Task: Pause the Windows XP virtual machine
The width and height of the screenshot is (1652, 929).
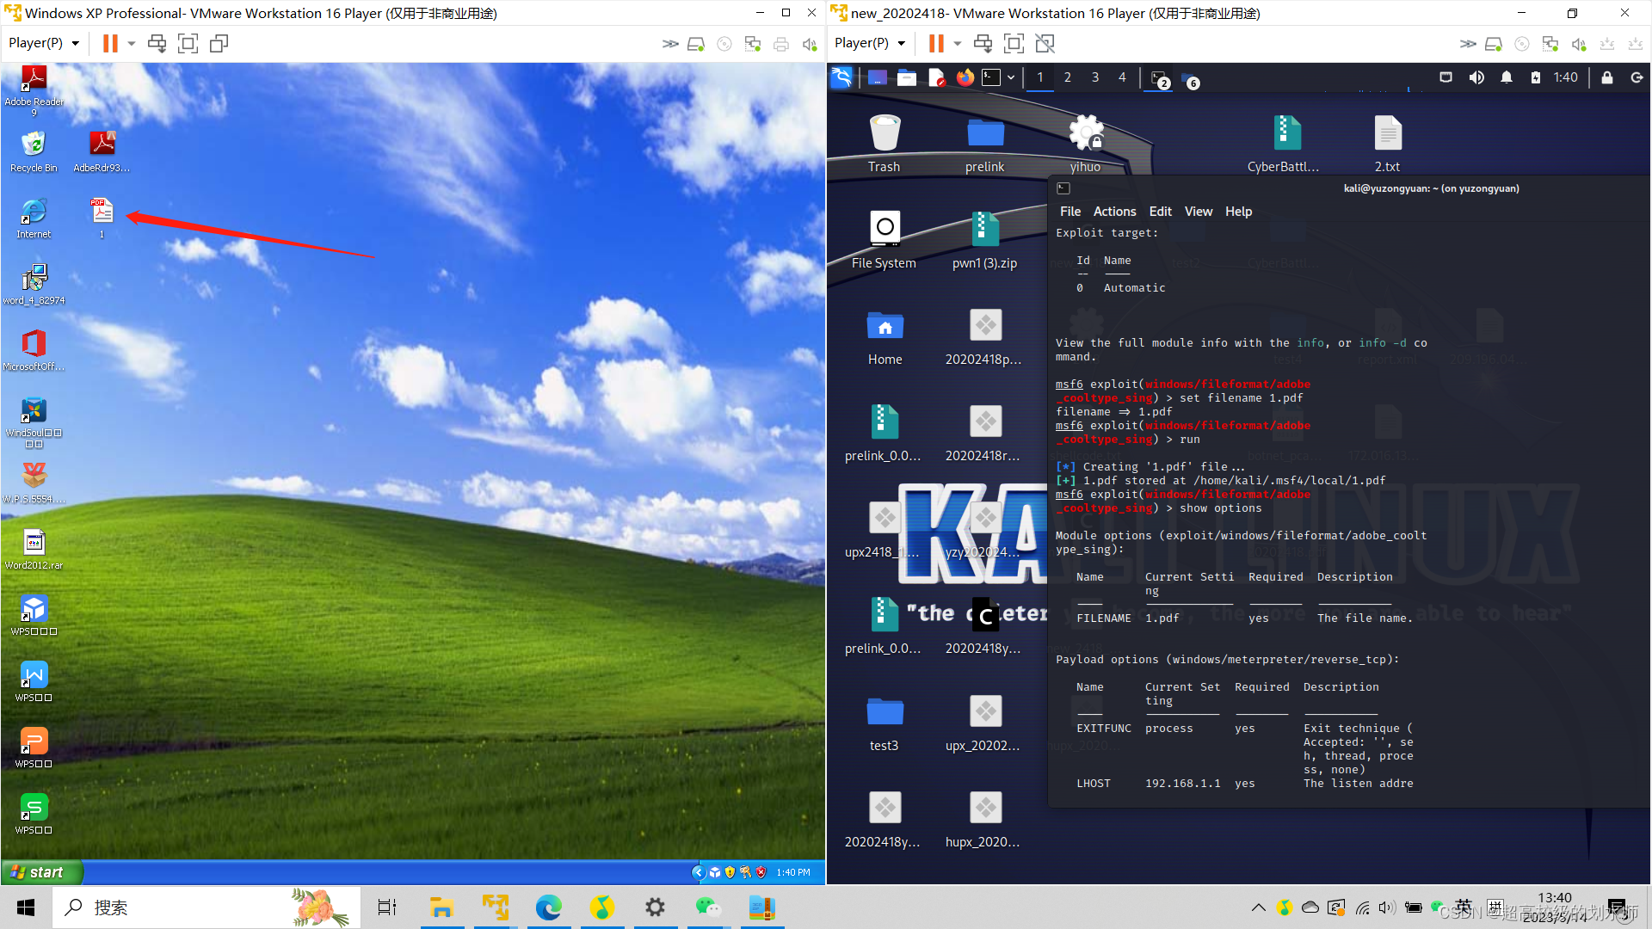Action: [110, 43]
